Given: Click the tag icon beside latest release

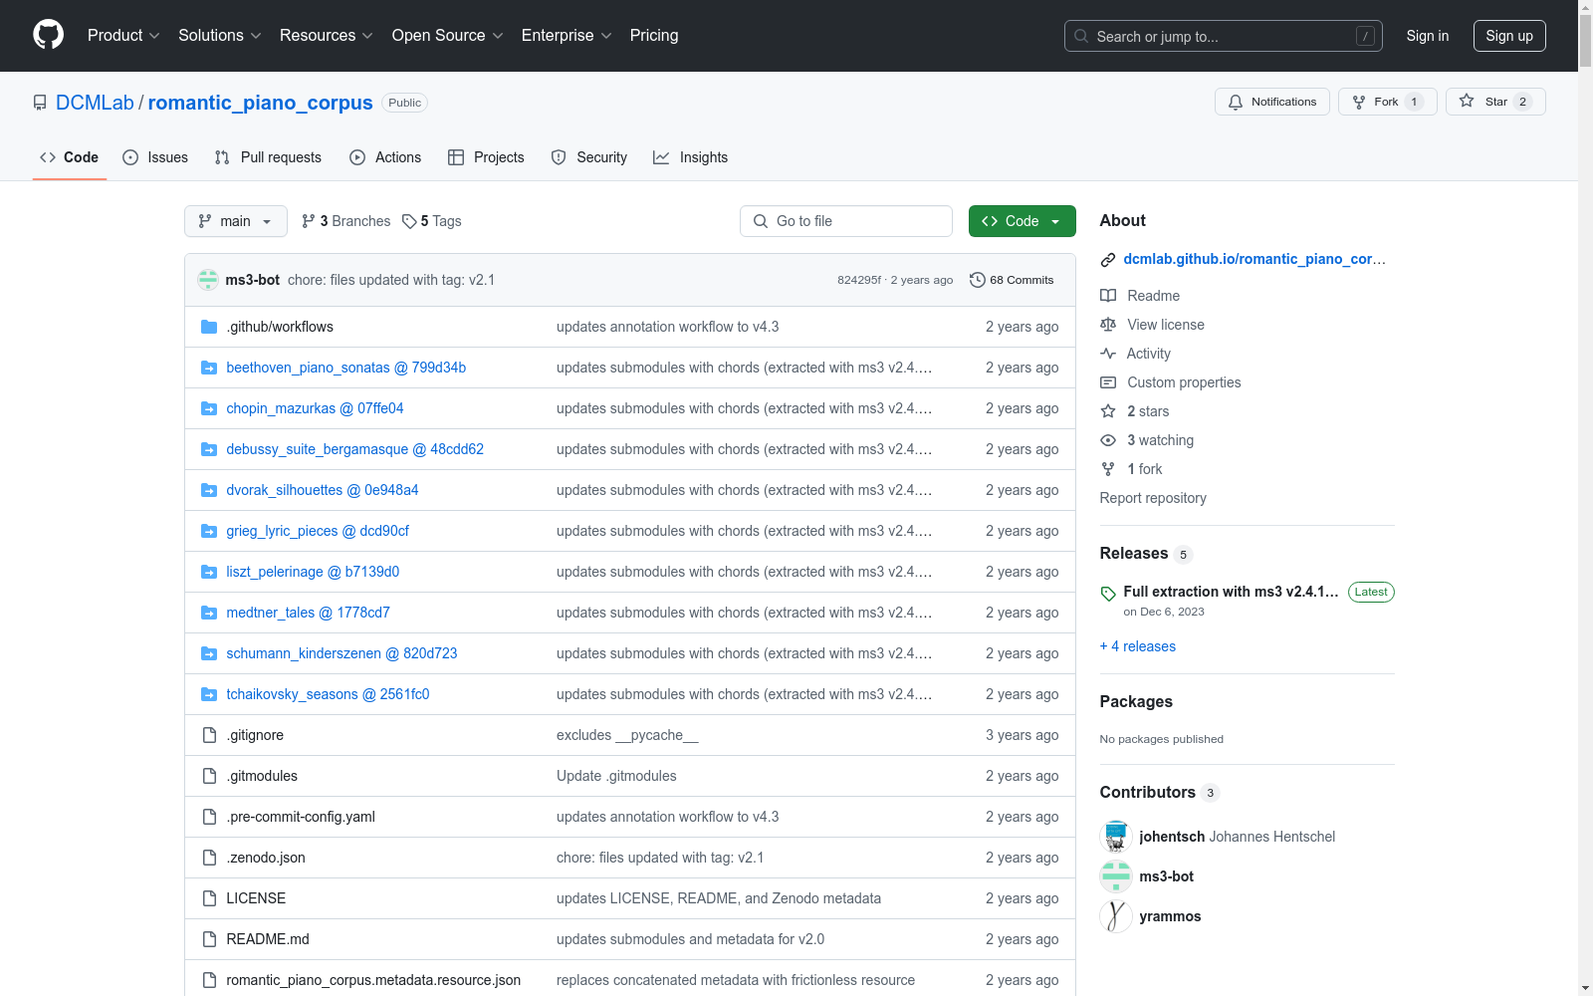Looking at the screenshot, I should (x=1108, y=594).
